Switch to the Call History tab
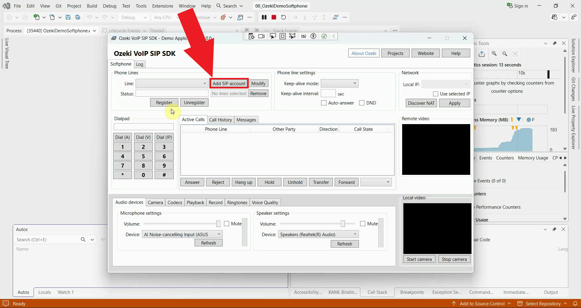 (x=220, y=120)
